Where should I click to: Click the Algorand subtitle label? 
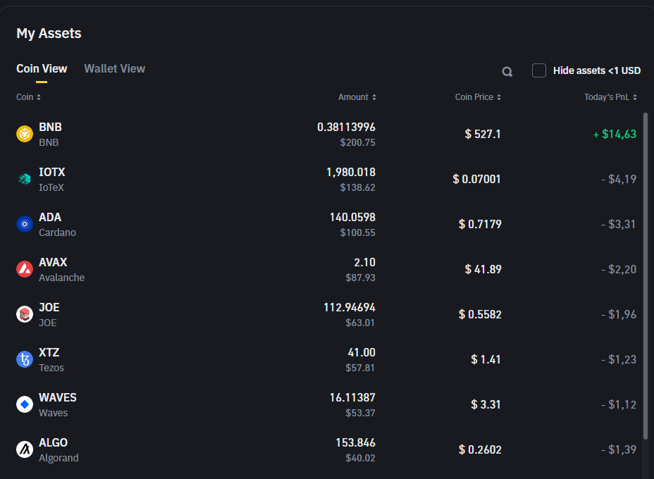point(58,458)
